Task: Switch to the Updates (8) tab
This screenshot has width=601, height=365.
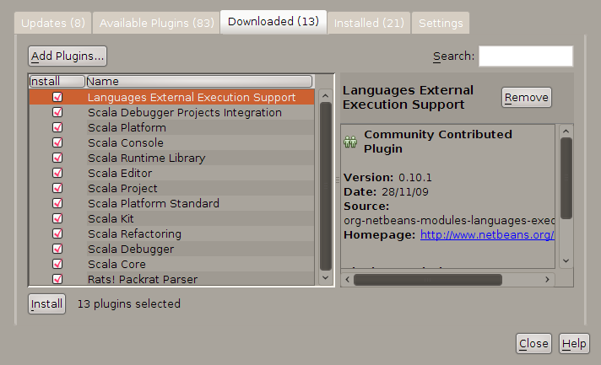Action: click(53, 23)
